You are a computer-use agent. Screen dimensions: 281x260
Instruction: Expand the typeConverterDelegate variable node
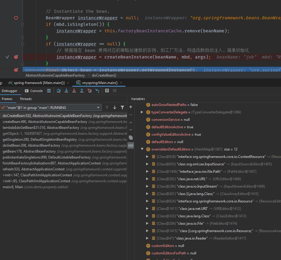[x=142, y=112]
